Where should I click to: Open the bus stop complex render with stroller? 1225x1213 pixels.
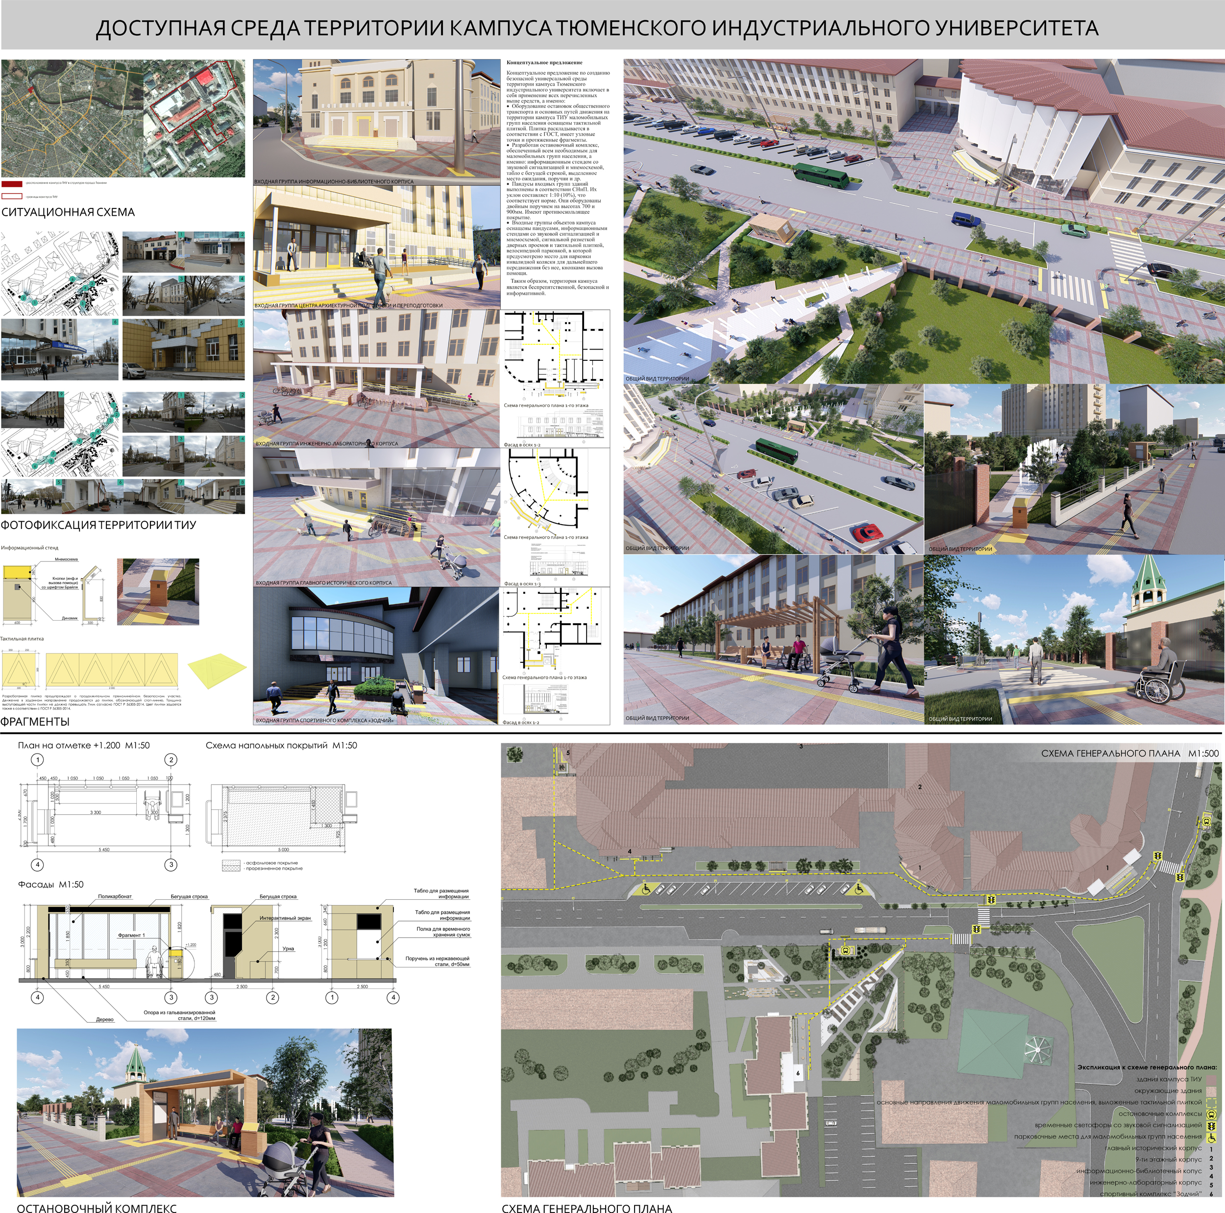(204, 1113)
